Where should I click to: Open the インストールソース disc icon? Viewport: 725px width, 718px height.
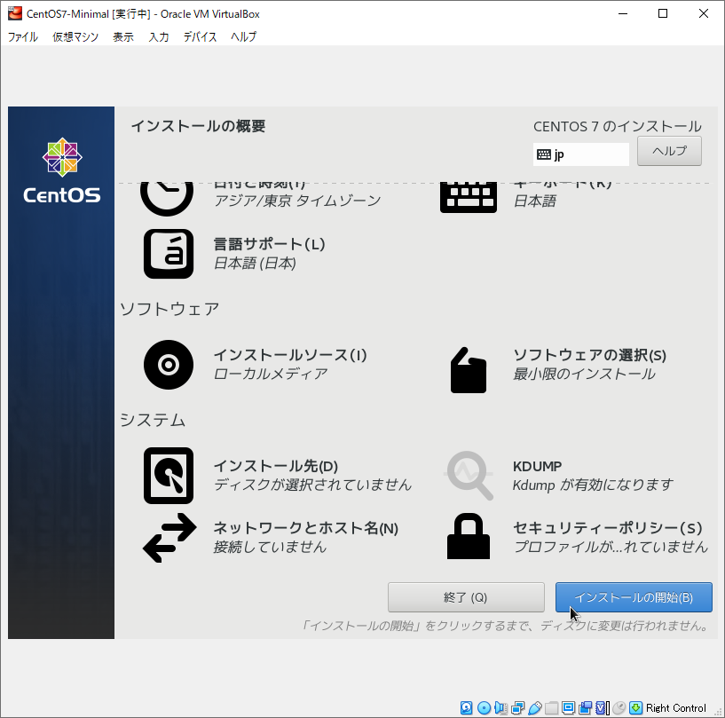coord(169,365)
